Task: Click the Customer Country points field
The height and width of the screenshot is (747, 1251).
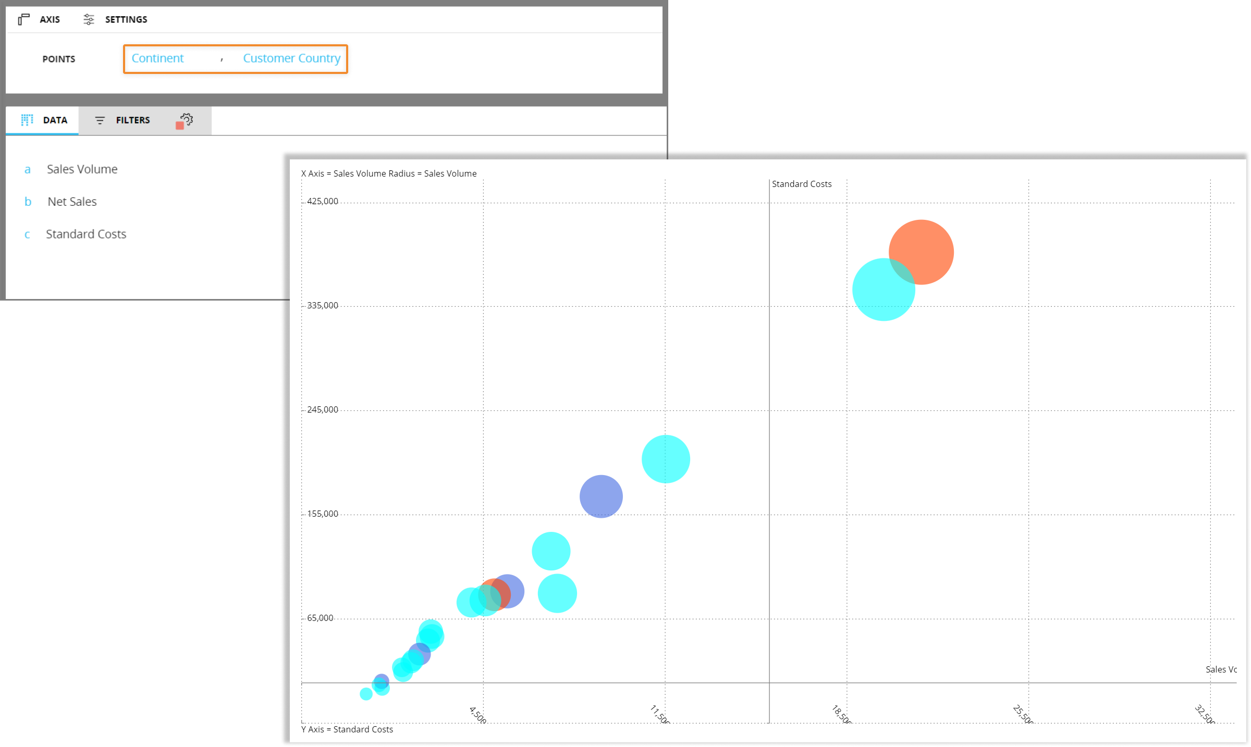Action: coord(291,58)
